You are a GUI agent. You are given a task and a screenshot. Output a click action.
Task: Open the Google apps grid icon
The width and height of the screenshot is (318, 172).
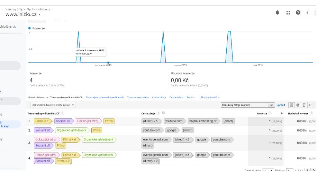coord(288,12)
